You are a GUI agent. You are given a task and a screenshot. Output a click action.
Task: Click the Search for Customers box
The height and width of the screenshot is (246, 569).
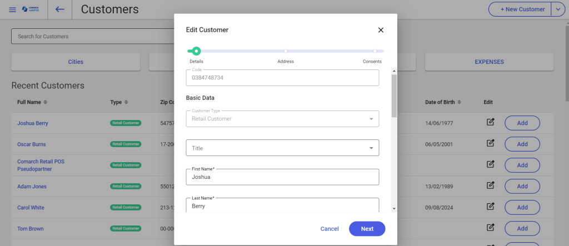tap(93, 36)
